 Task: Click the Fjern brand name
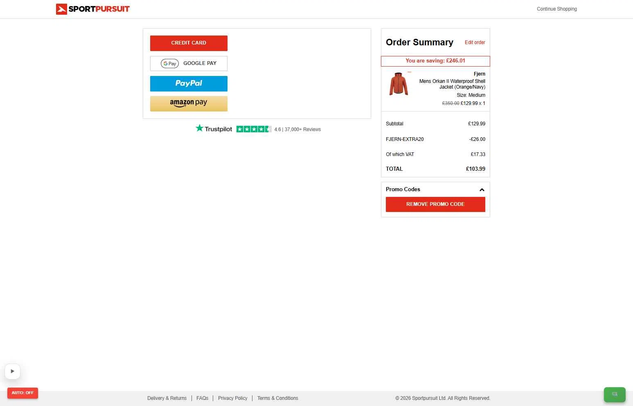click(x=479, y=74)
